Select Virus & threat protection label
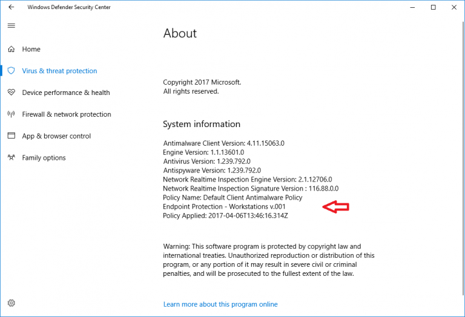Screen dimensions: 465x317 pos(59,71)
